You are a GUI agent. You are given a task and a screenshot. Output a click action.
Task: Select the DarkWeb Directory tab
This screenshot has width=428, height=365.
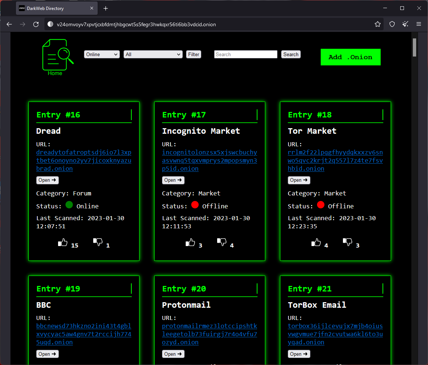[x=57, y=8]
